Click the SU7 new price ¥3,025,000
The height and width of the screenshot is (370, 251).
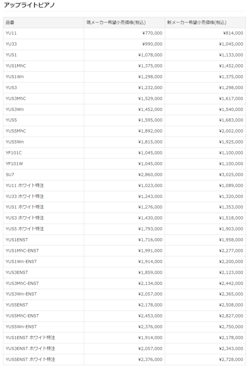tap(231, 175)
